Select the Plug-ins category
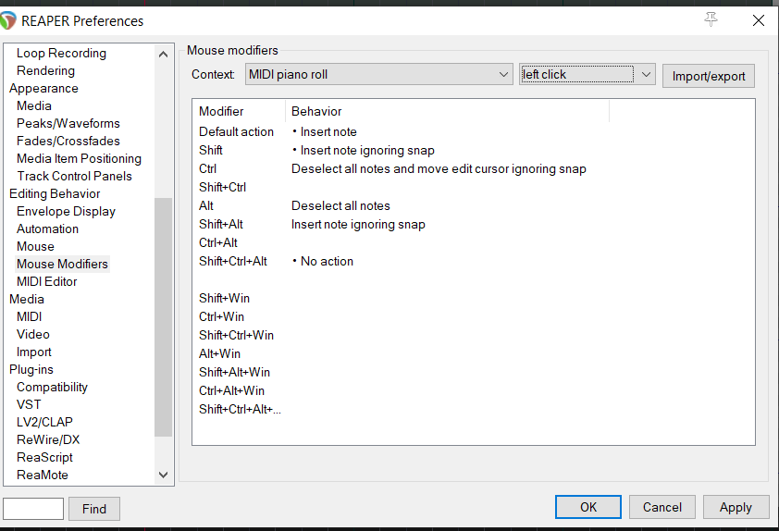The width and height of the screenshot is (779, 531). coord(31,369)
